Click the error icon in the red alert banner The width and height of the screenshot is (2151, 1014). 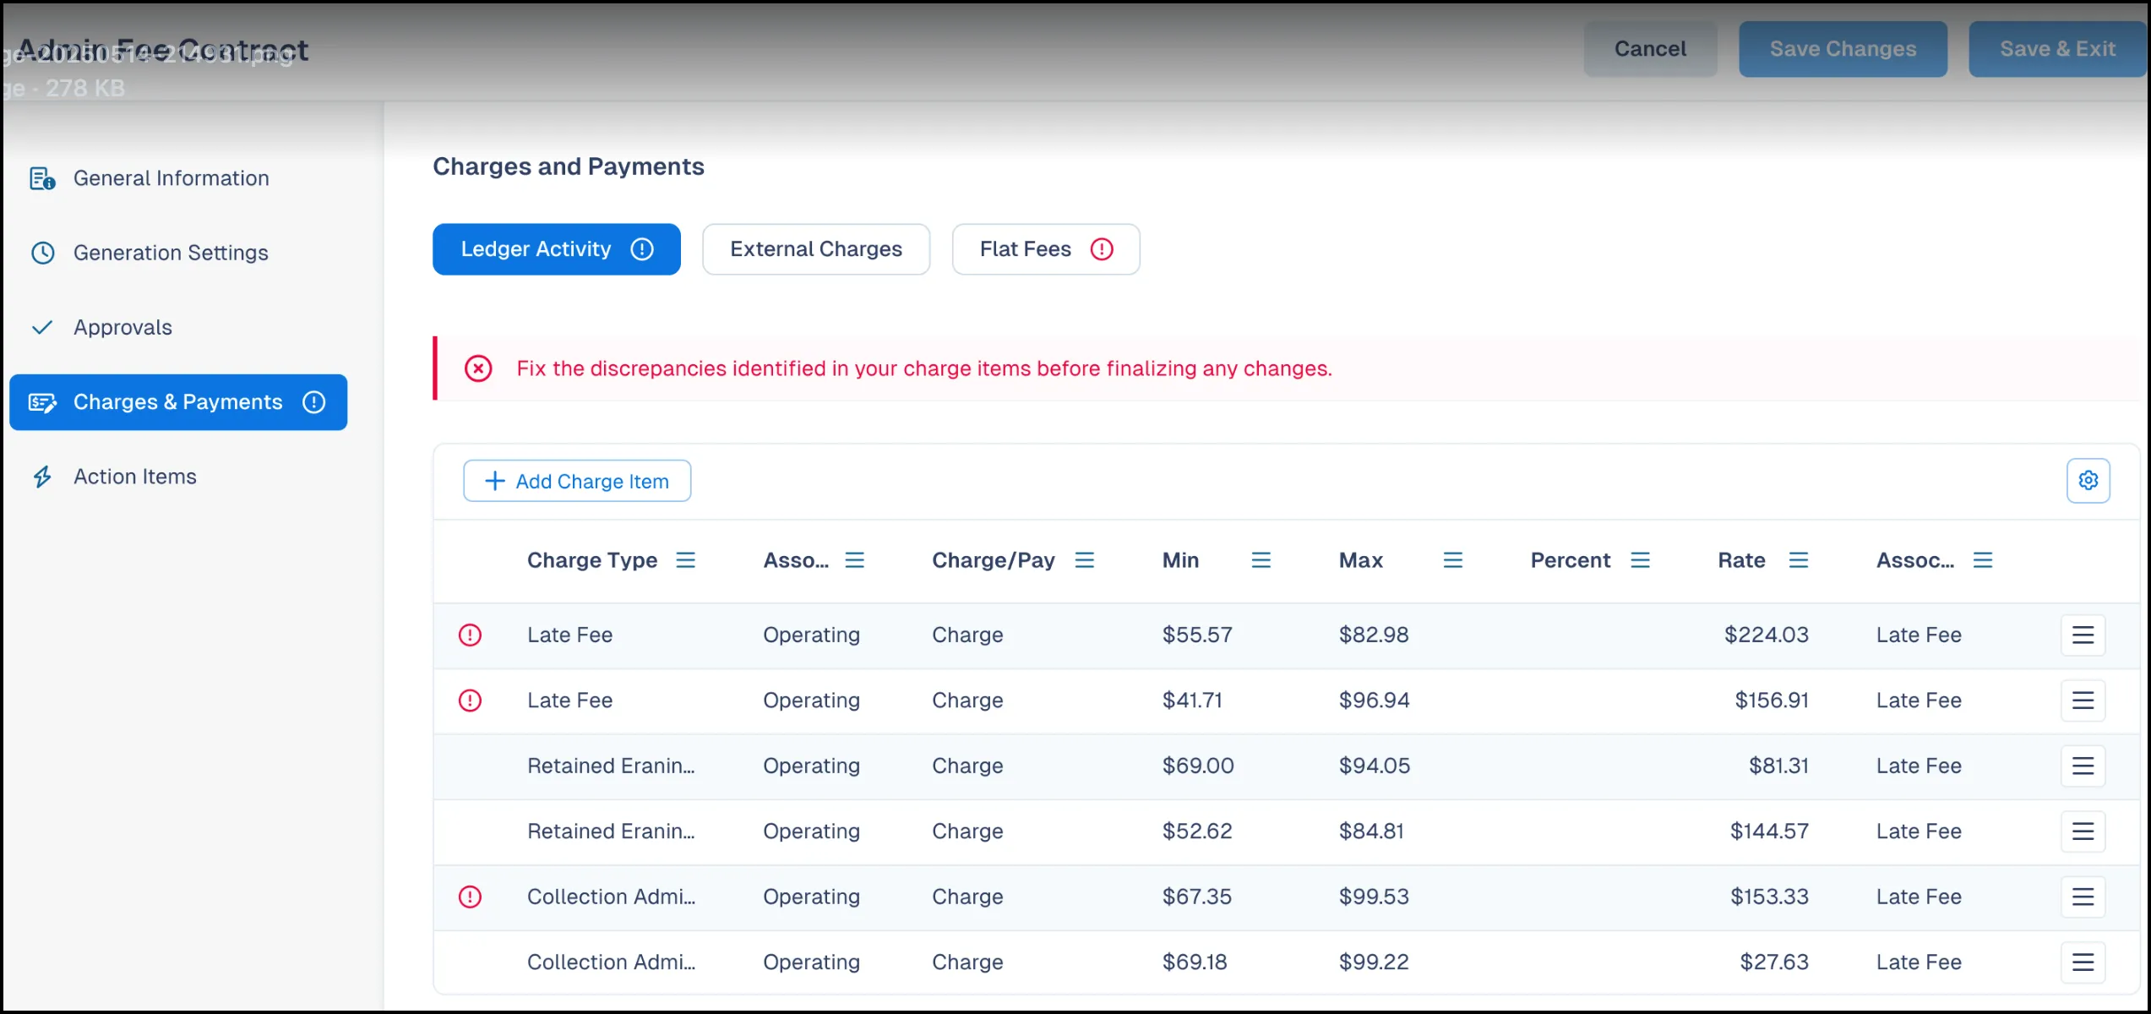[478, 368]
